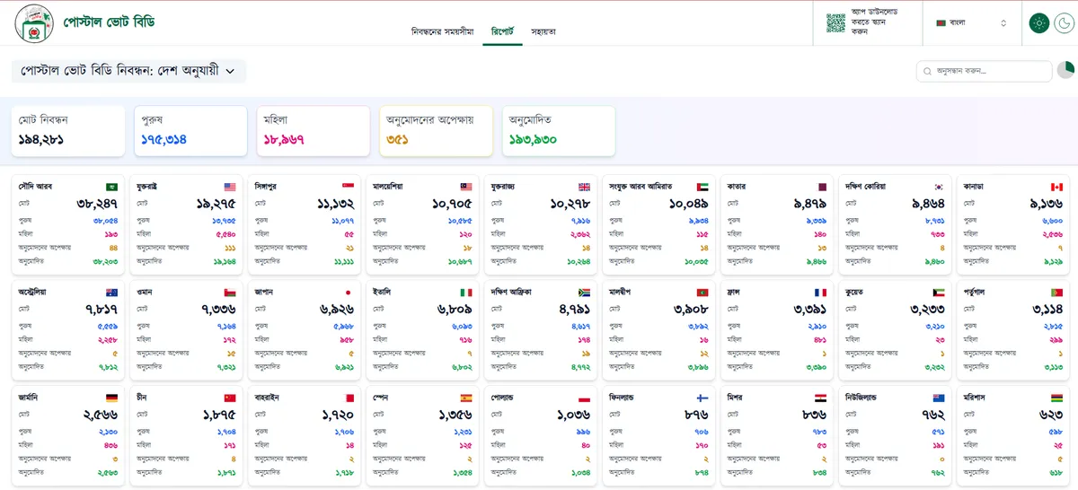The image size is (1078, 490).
Task: Click the Canada flag icon
Action: click(1056, 187)
